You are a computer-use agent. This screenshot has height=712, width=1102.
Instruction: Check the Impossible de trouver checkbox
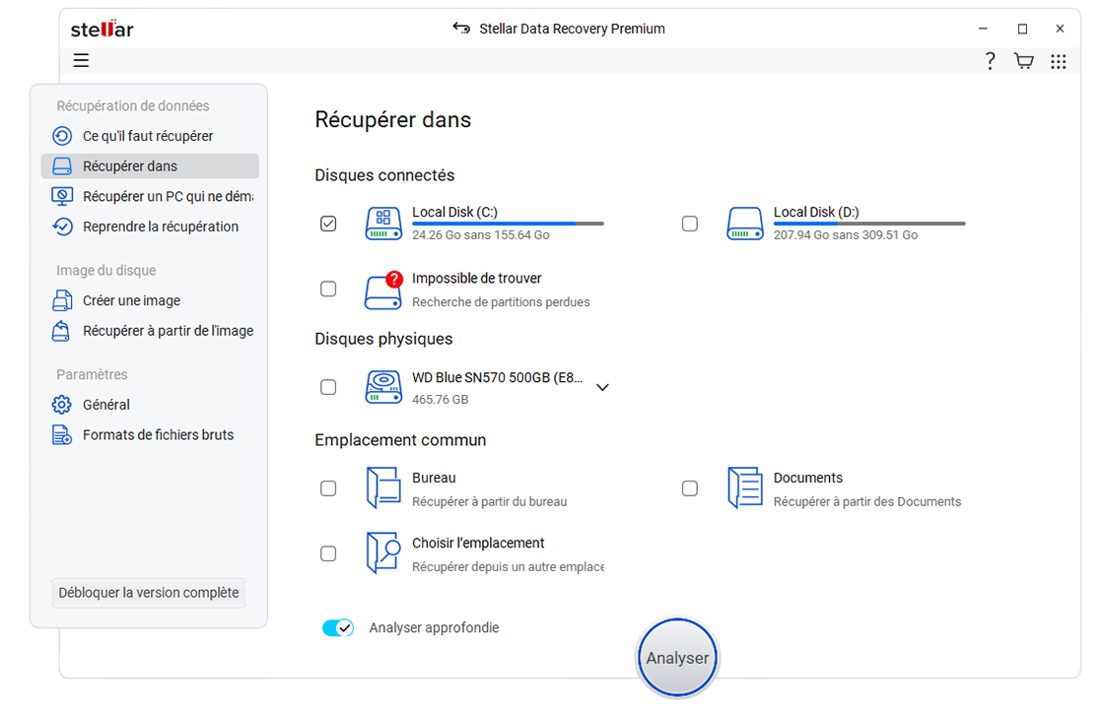coord(328,289)
